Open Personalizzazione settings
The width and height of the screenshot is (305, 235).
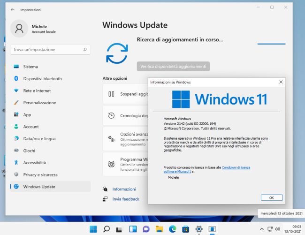pos(50,103)
